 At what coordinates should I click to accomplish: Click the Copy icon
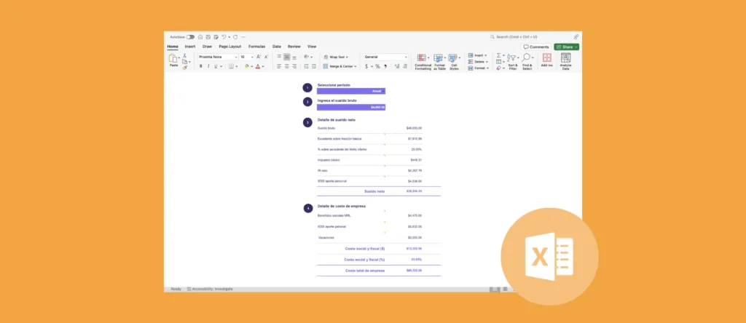click(x=184, y=62)
